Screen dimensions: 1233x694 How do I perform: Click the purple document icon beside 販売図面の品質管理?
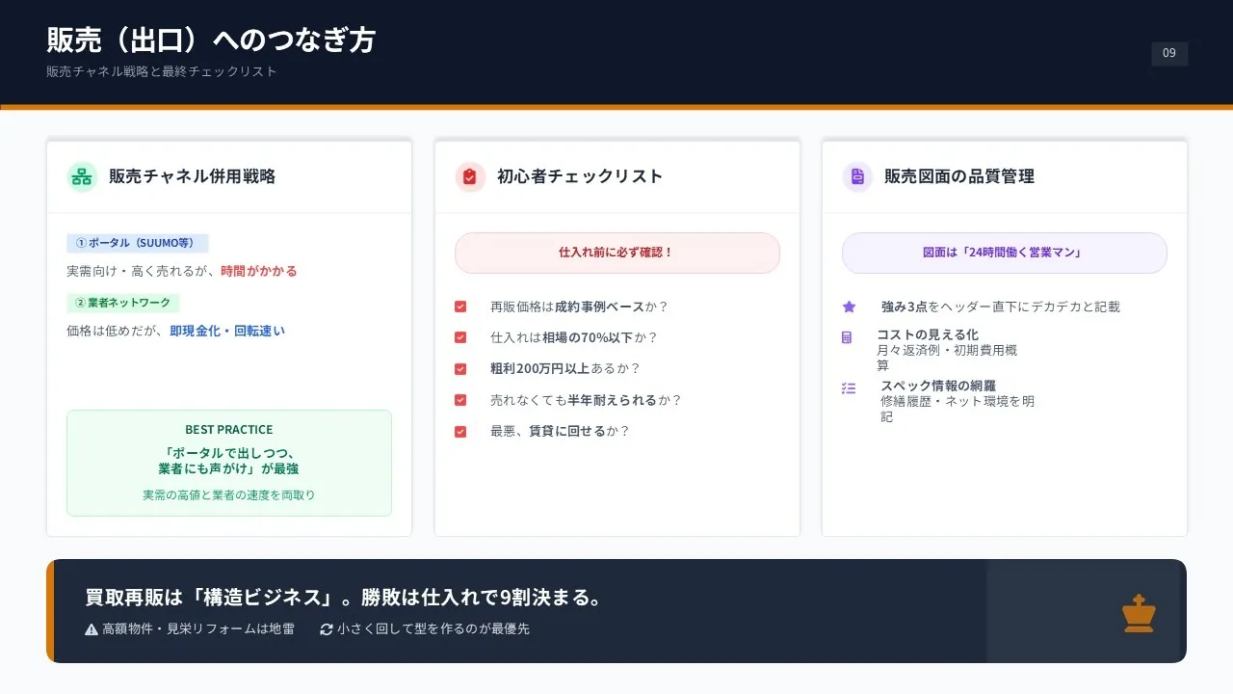(857, 177)
